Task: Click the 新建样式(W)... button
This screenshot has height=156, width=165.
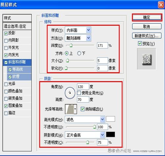Action: tap(147, 36)
